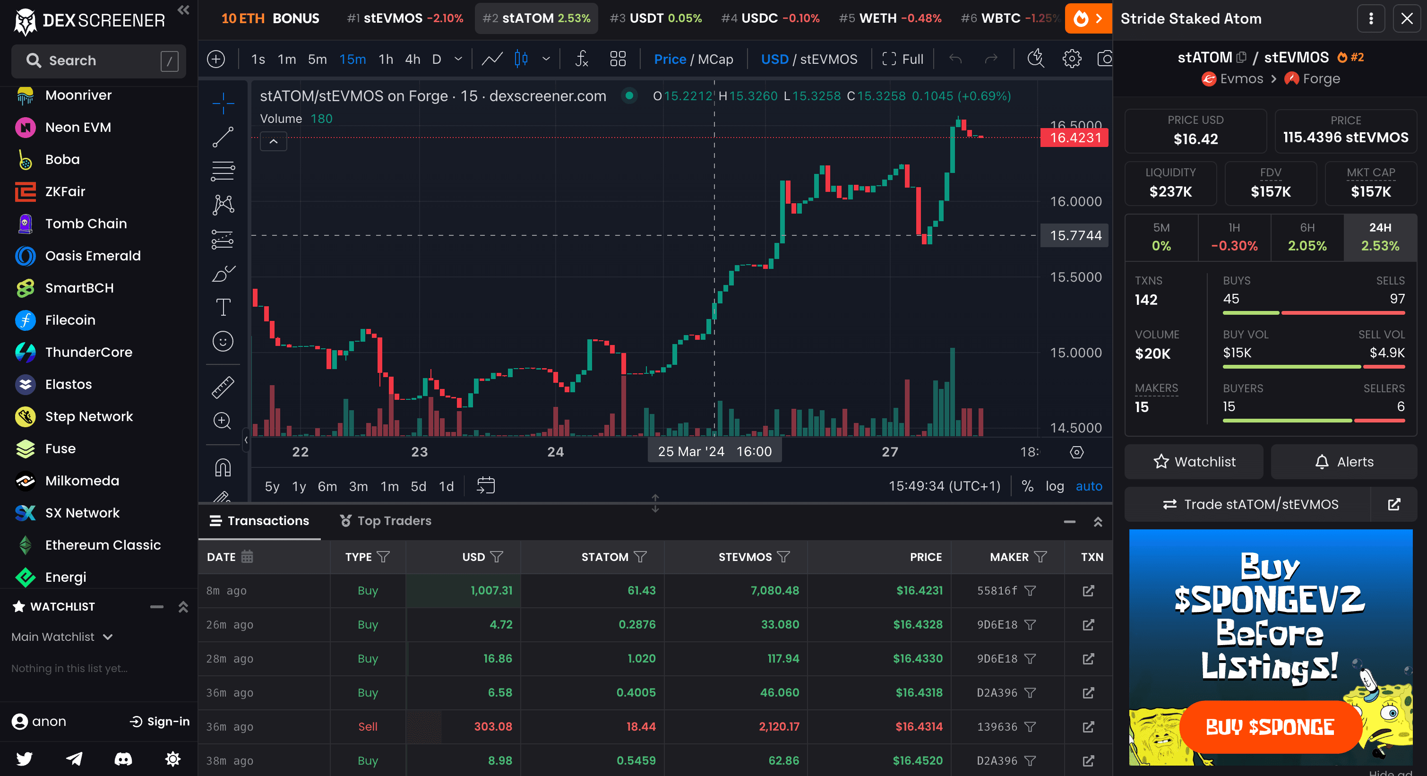Open the Fibonacci retracement tool

pos(223,171)
